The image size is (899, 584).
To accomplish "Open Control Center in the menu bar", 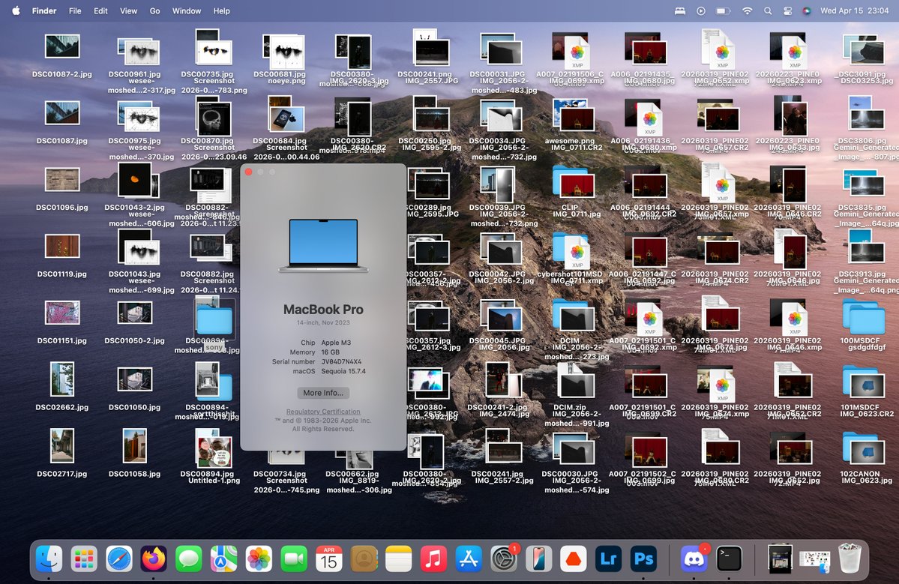I will point(787,11).
